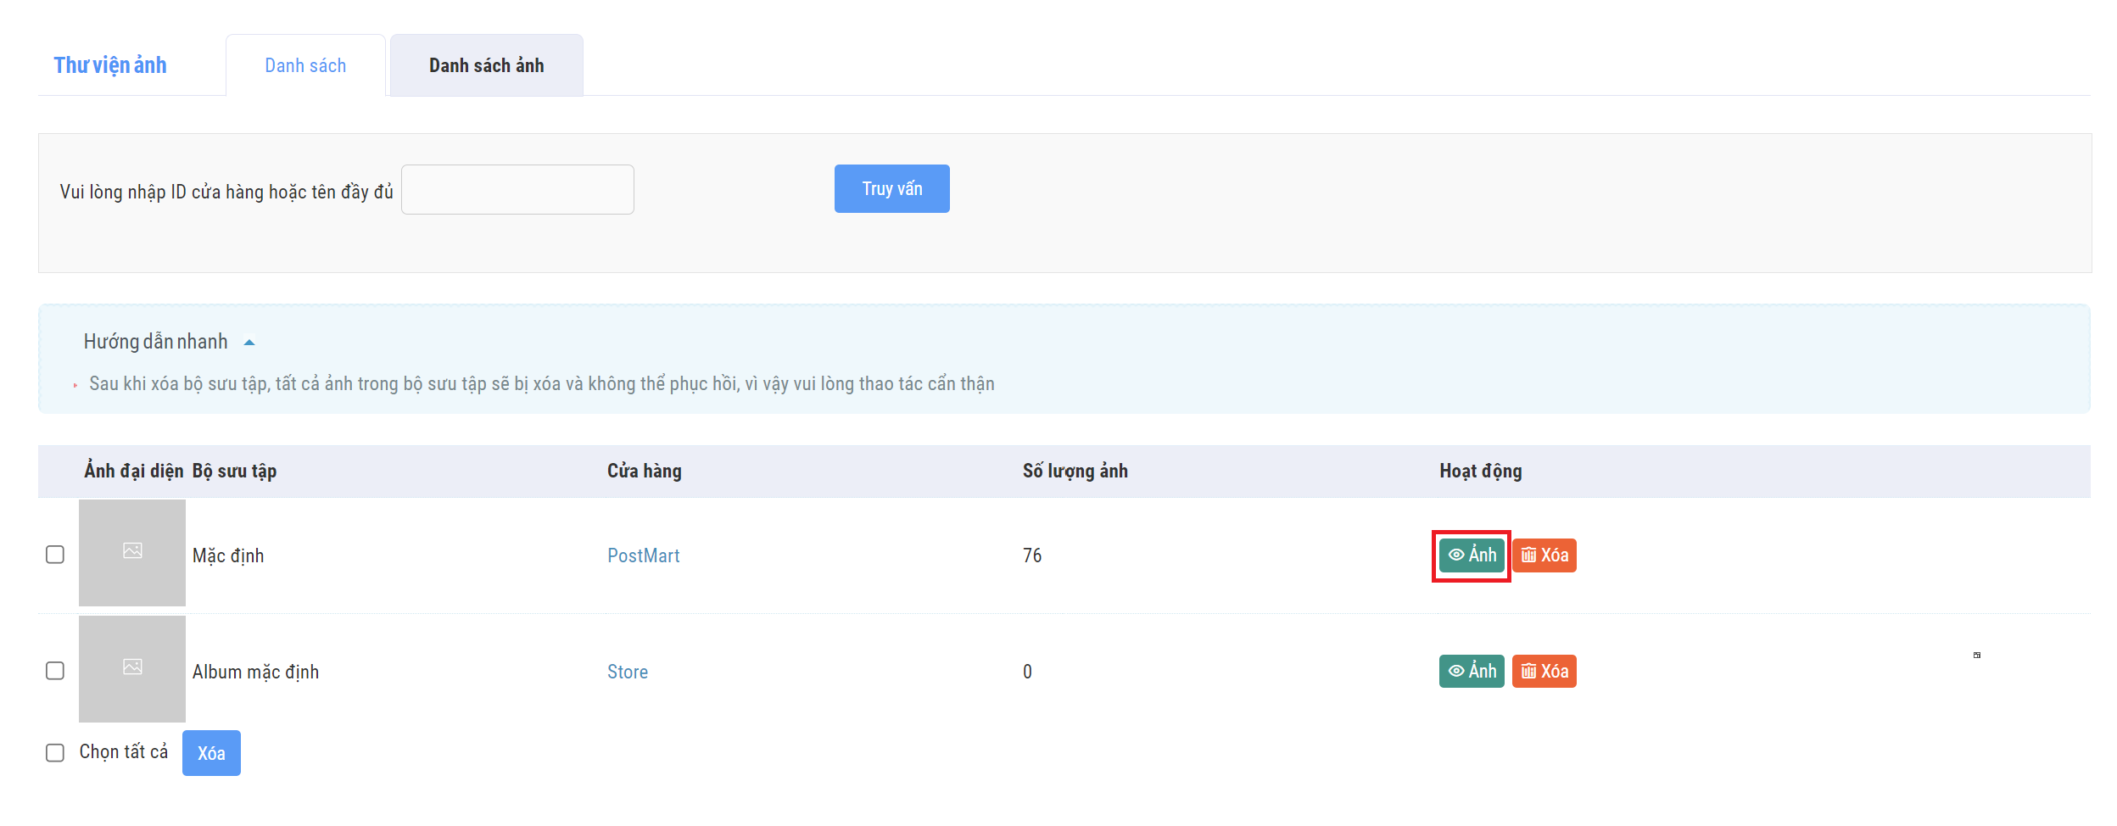Open the PostMart store link
This screenshot has height=826, width=2117.
coord(643,555)
